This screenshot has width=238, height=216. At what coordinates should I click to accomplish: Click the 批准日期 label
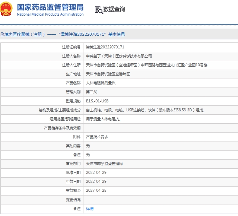pos(73,172)
